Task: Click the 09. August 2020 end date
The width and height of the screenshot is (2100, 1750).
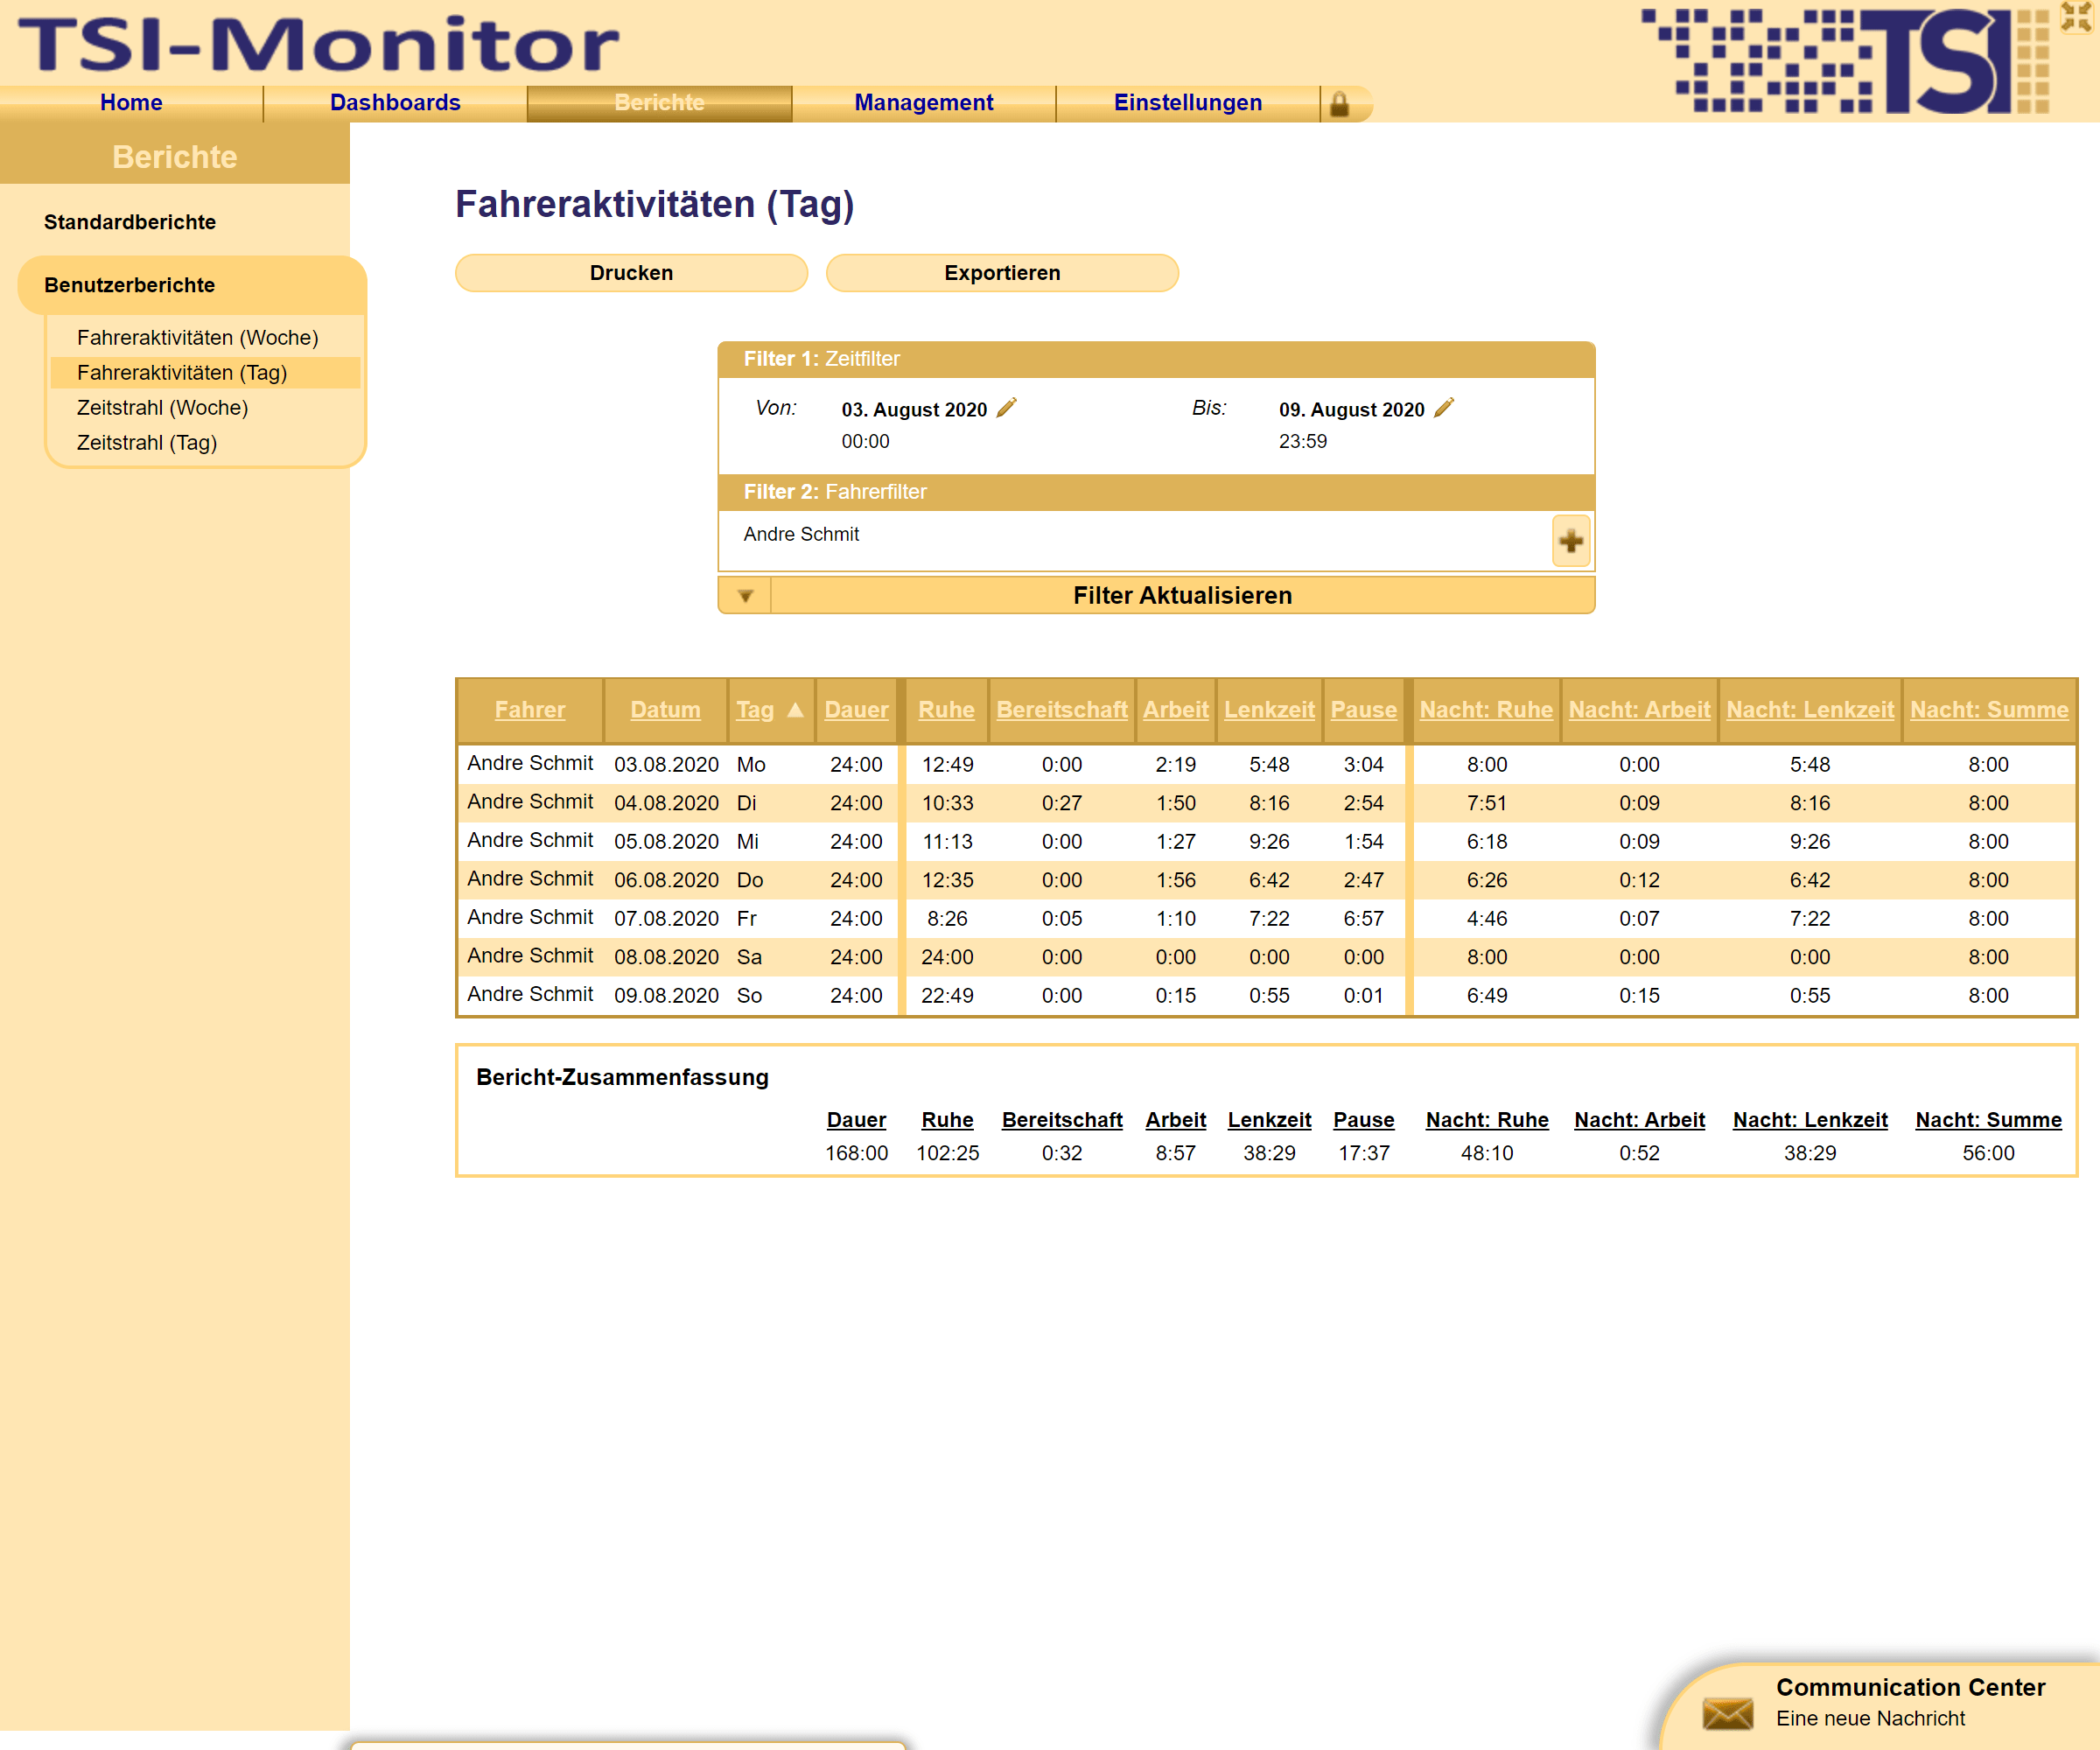Action: point(1351,409)
